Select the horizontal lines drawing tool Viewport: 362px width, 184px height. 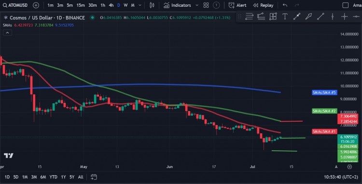249,16
